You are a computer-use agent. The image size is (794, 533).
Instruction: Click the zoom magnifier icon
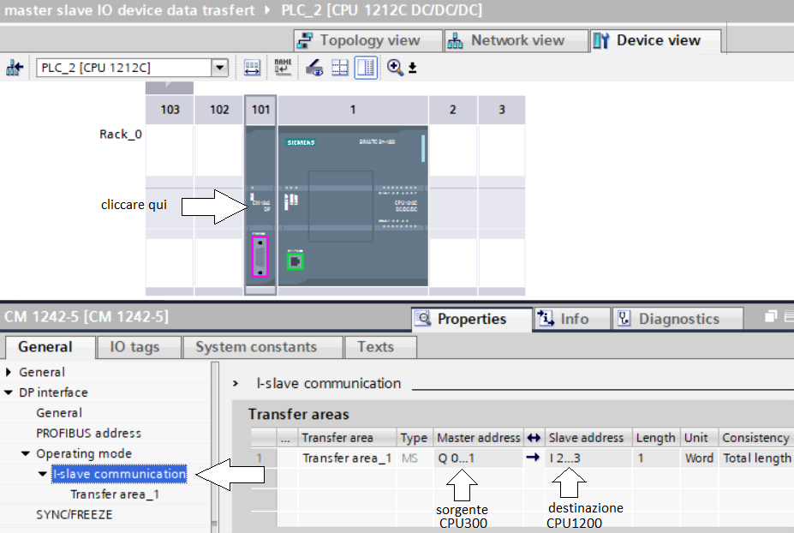tap(395, 68)
